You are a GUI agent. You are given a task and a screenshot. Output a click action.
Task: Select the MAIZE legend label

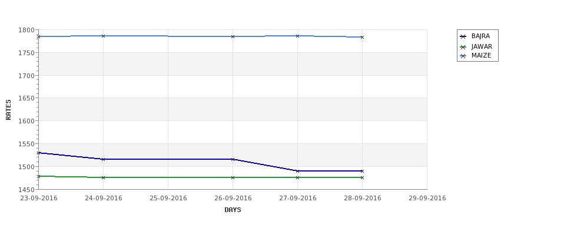coord(481,56)
